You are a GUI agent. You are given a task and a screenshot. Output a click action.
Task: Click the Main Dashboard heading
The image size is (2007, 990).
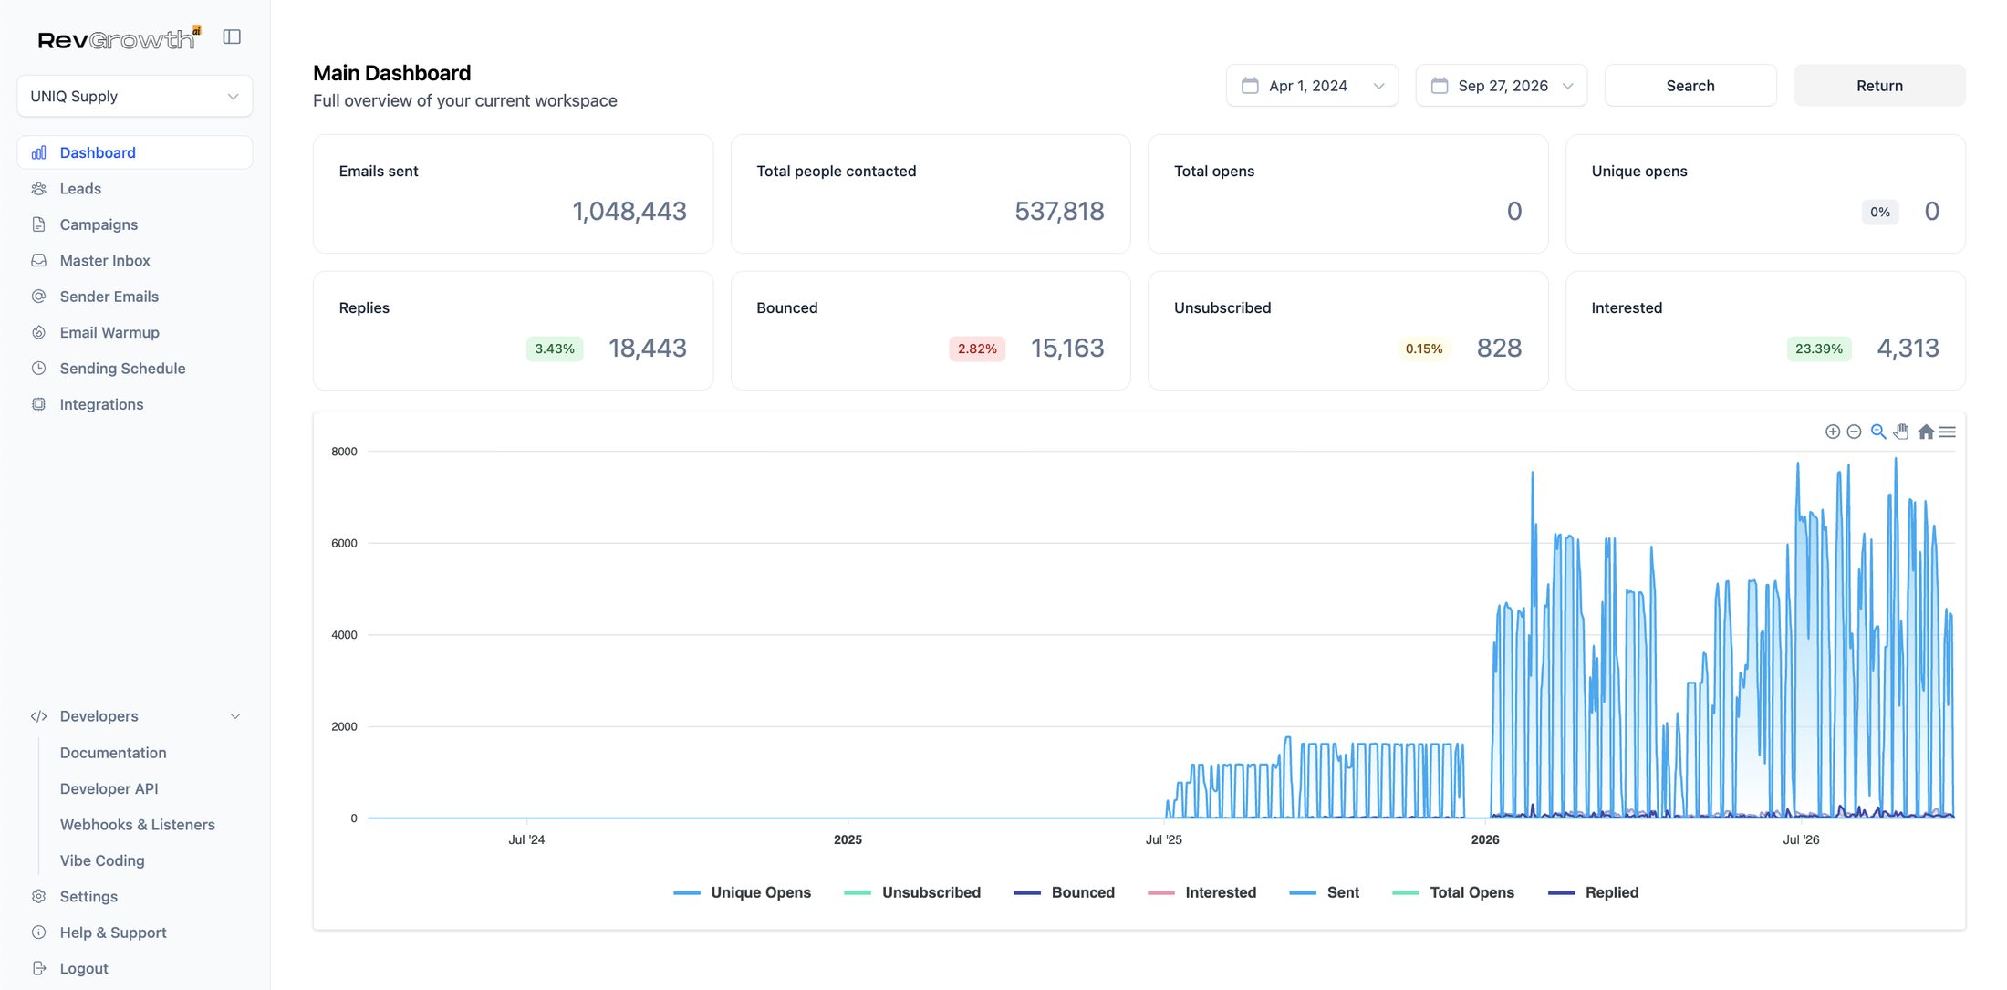(392, 73)
